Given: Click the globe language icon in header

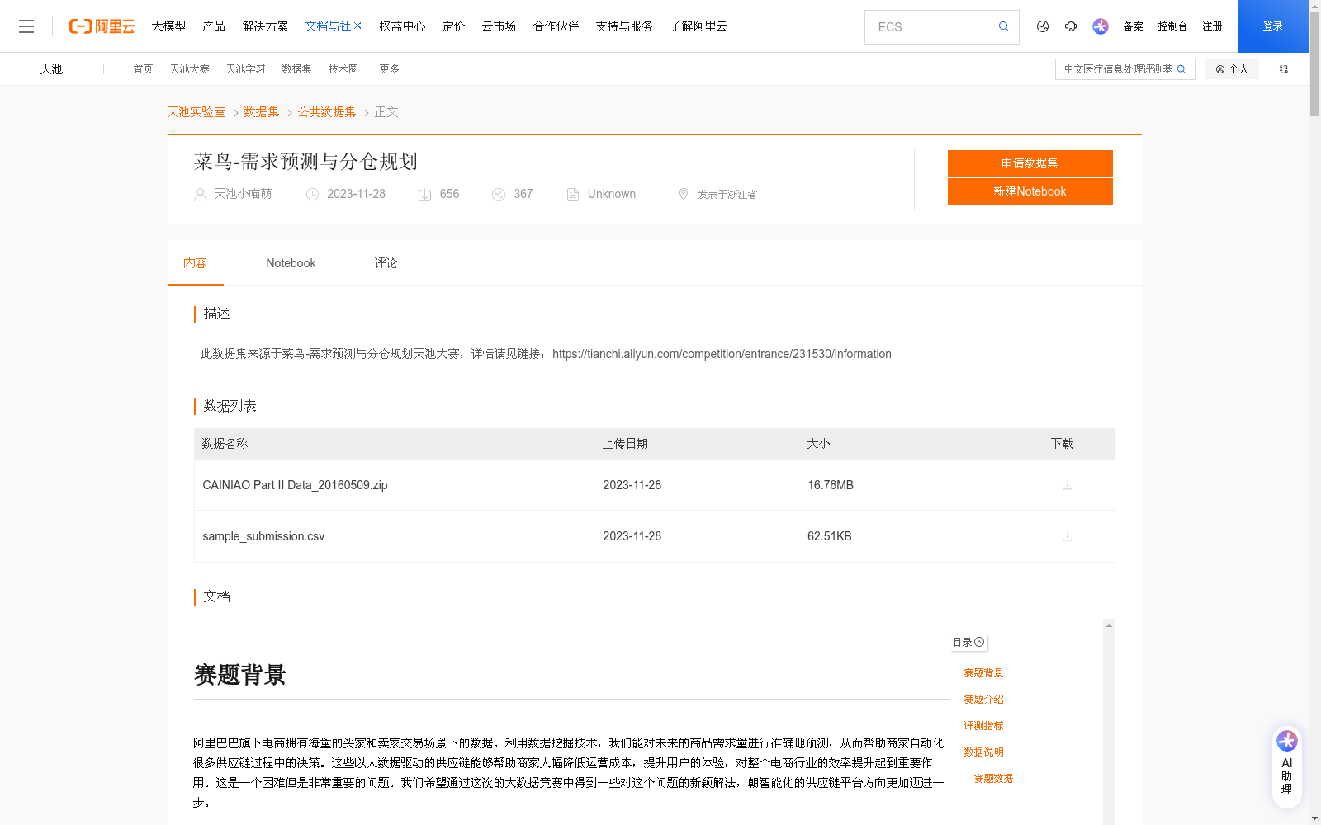Looking at the screenshot, I should point(1042,26).
